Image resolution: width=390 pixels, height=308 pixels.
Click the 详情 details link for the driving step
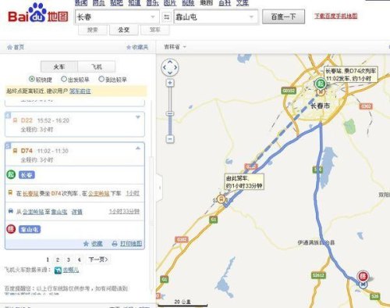(x=76, y=212)
